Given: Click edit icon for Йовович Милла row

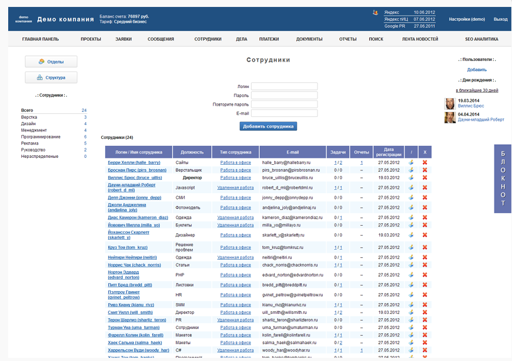Looking at the screenshot, I should coord(411,225).
